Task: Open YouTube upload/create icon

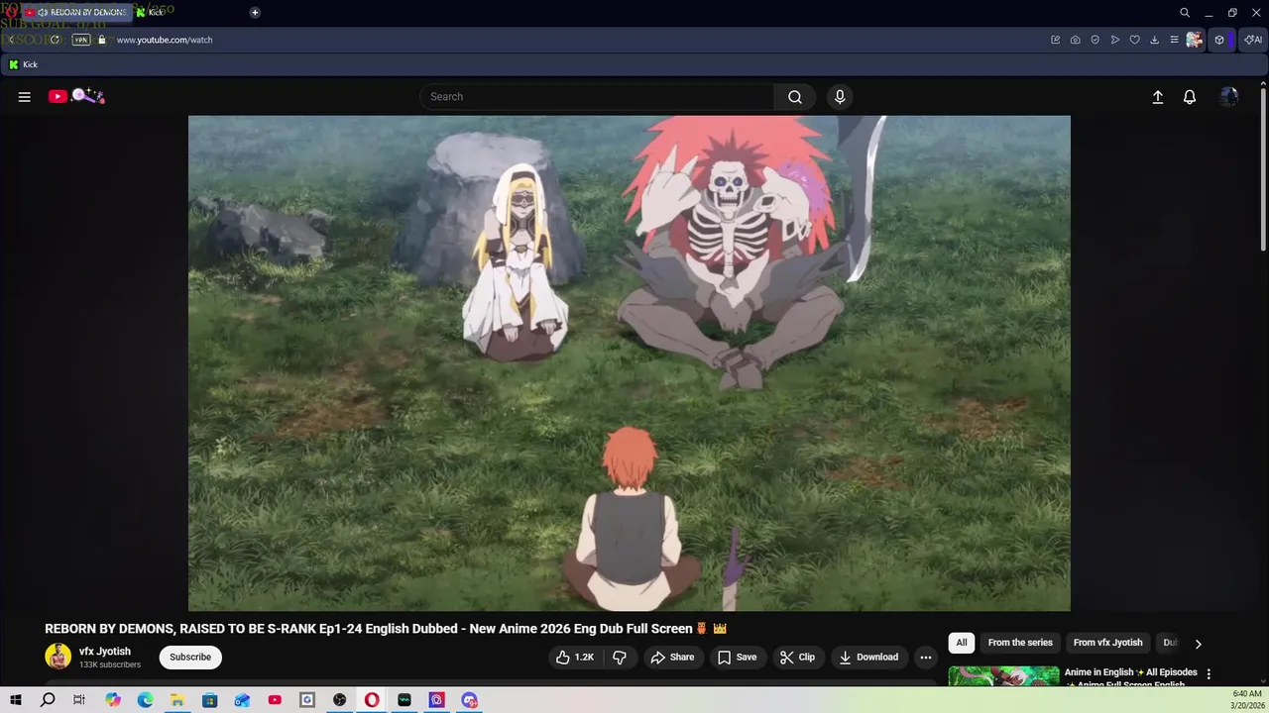Action: coord(1157,97)
